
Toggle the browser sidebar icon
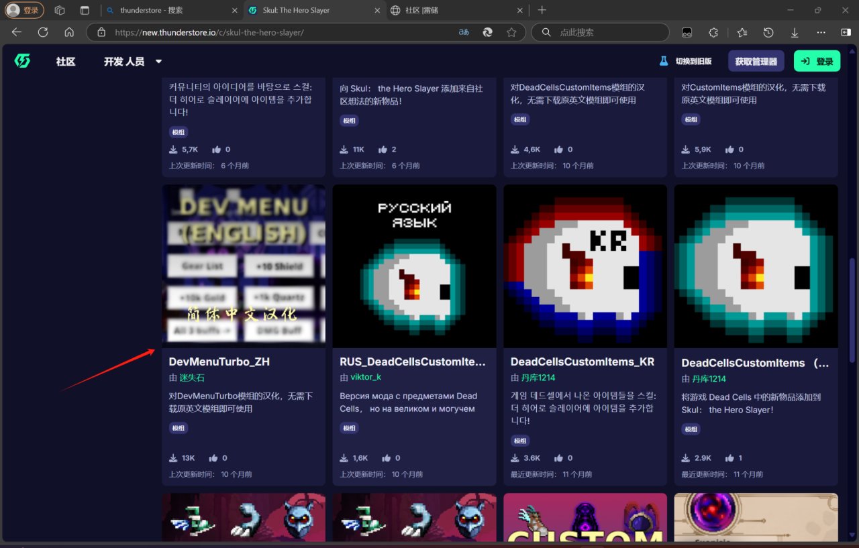point(846,32)
